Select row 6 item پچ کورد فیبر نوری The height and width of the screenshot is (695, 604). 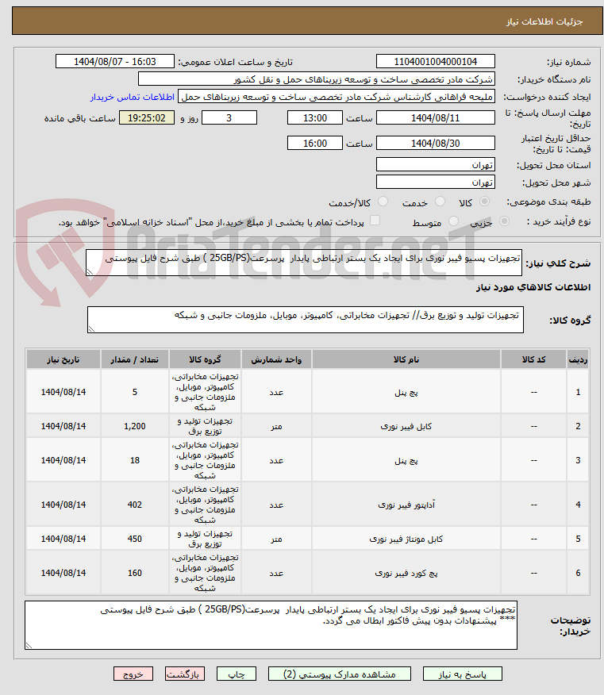406,573
